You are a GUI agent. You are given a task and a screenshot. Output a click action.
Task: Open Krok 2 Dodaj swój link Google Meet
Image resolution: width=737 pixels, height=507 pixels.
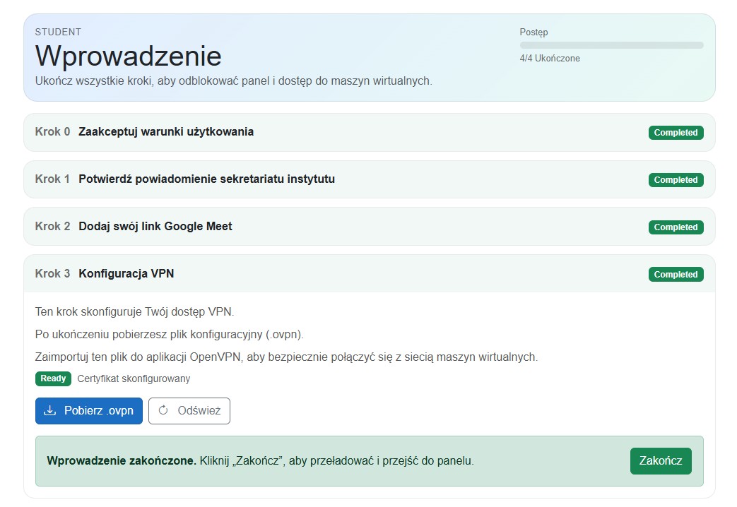tap(155, 227)
